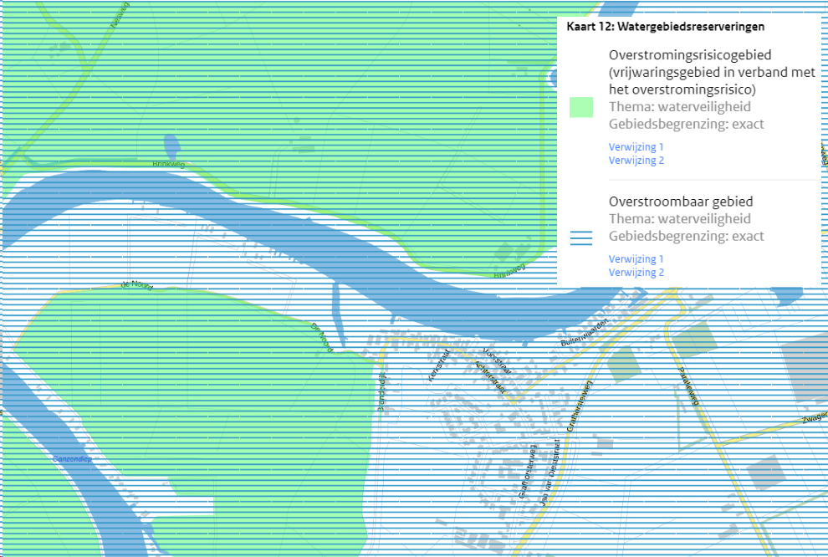Follow Verwijzing 2 under Overstroombaar gebied
828x557 pixels.
(x=636, y=273)
